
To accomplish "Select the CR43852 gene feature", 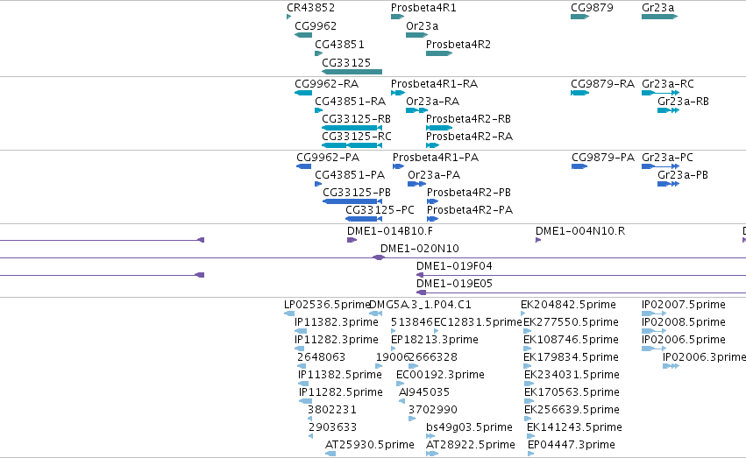I will point(288,18).
